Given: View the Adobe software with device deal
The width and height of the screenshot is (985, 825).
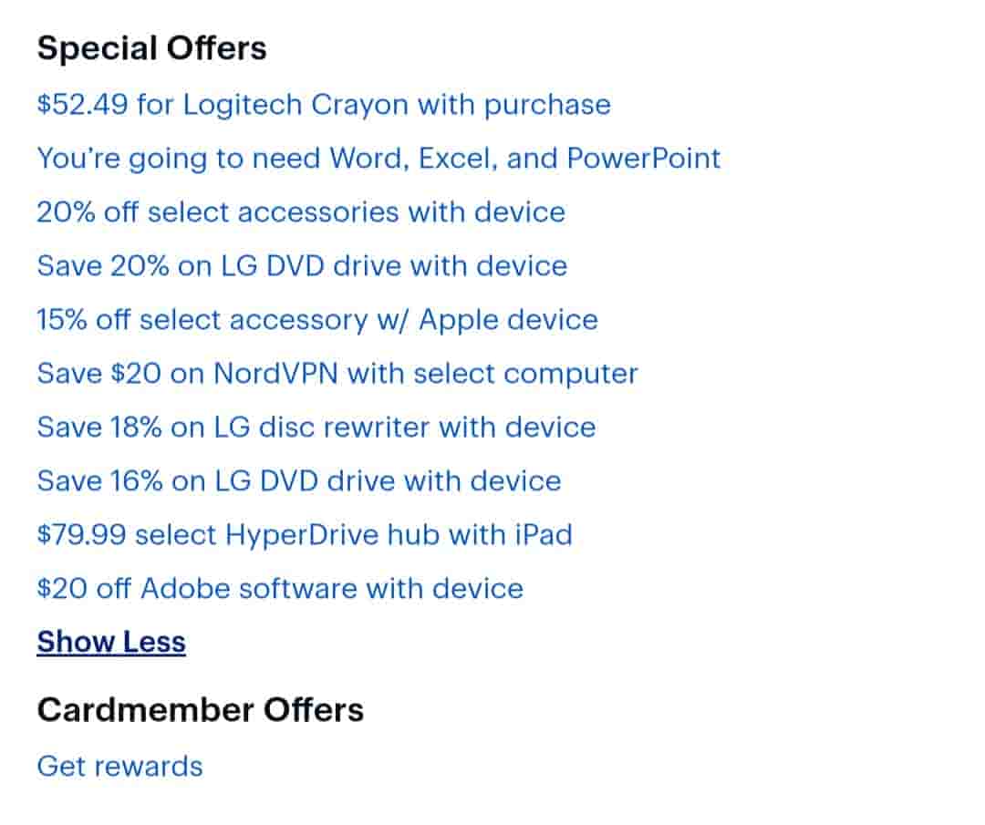Looking at the screenshot, I should click(x=280, y=589).
